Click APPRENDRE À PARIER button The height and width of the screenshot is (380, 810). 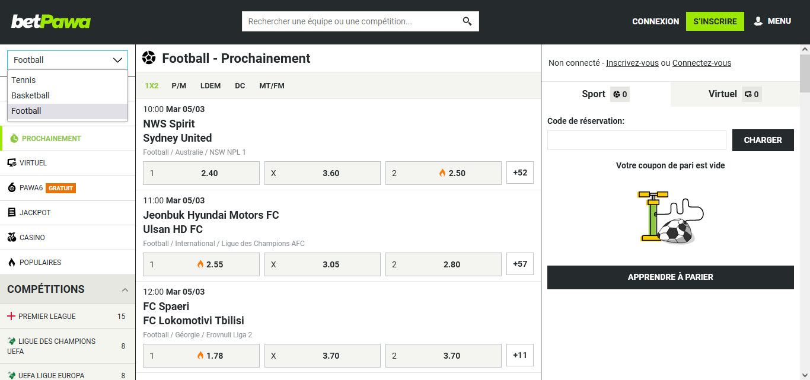click(x=671, y=277)
